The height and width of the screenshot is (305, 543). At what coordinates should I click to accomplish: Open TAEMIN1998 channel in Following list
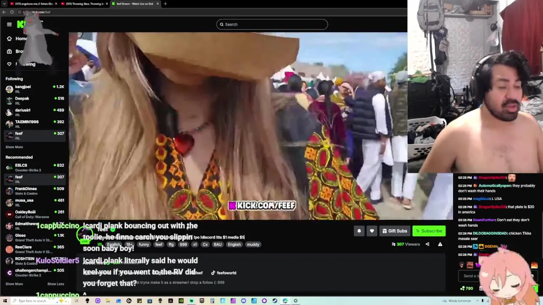point(35,124)
